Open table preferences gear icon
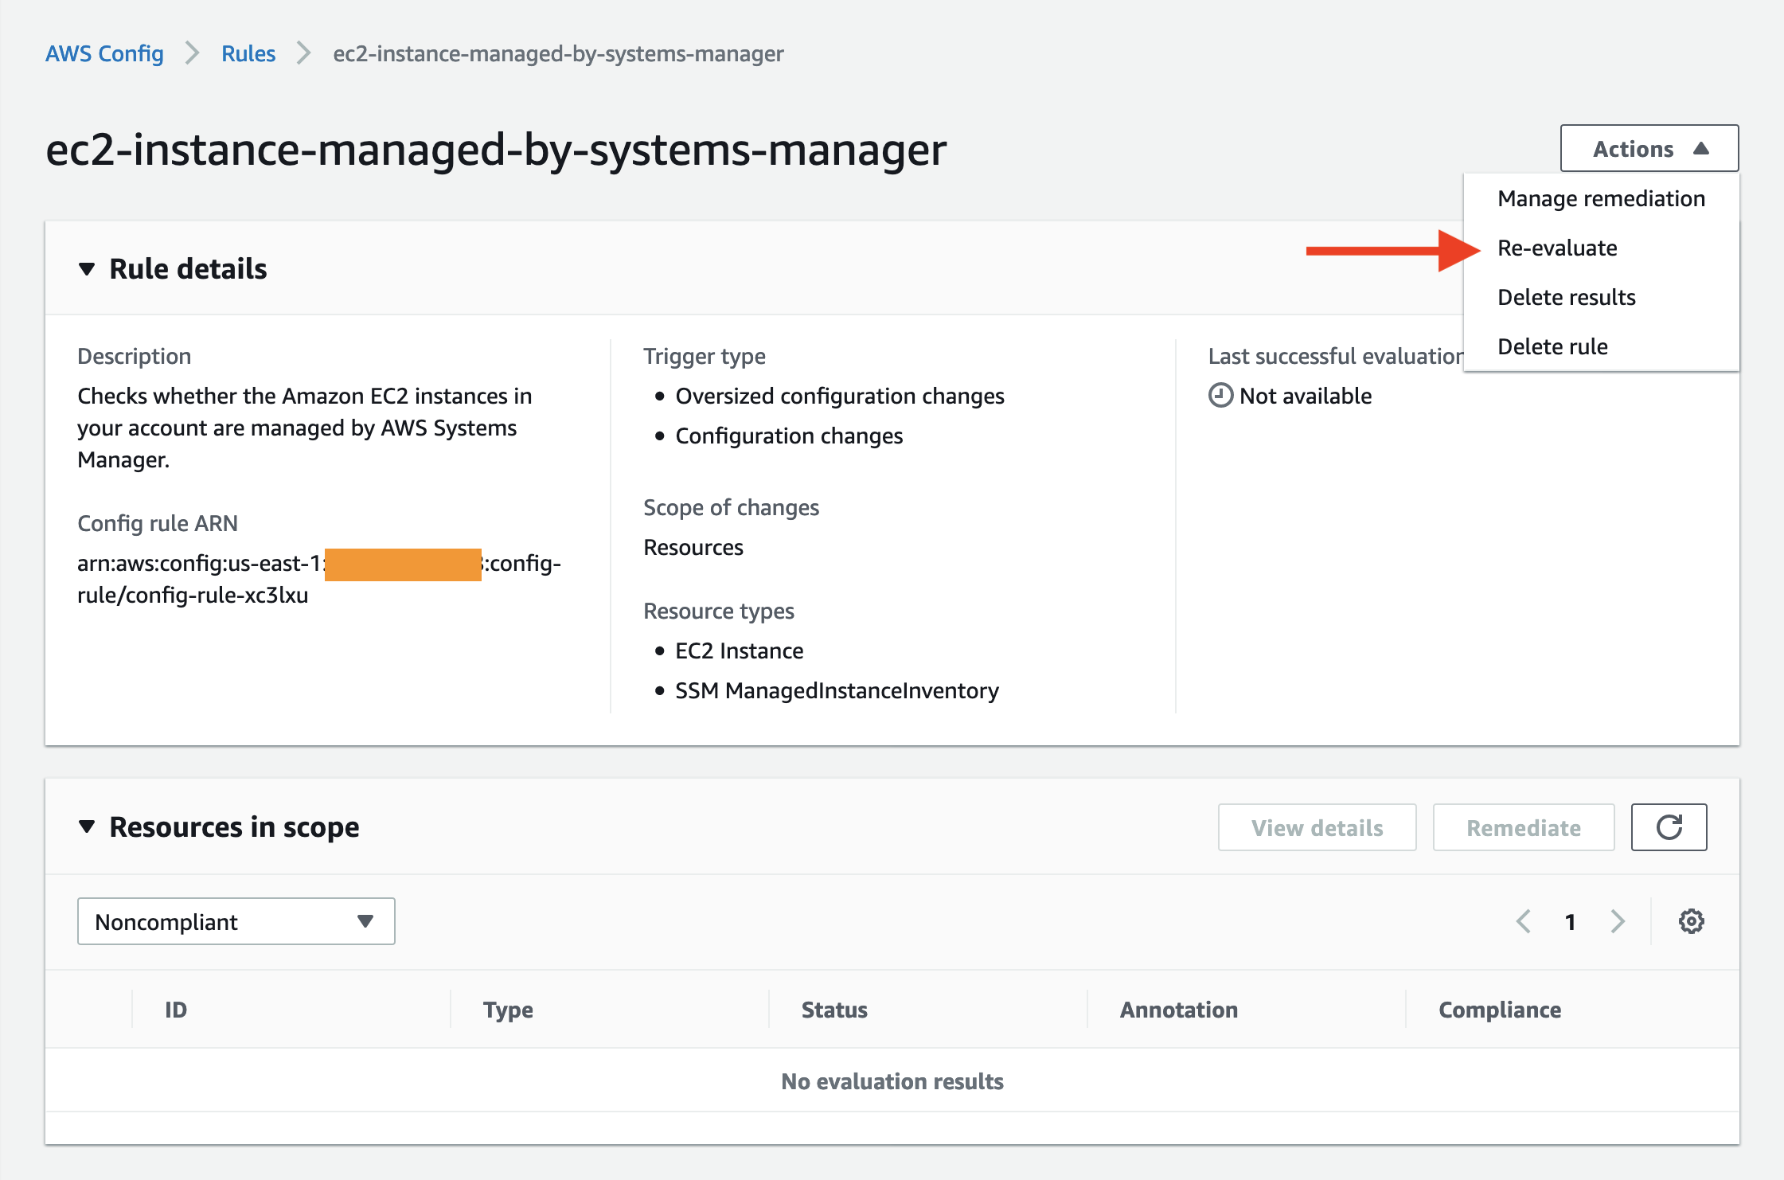 1691,921
